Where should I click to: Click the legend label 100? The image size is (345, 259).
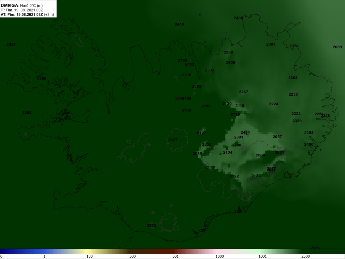89,256
